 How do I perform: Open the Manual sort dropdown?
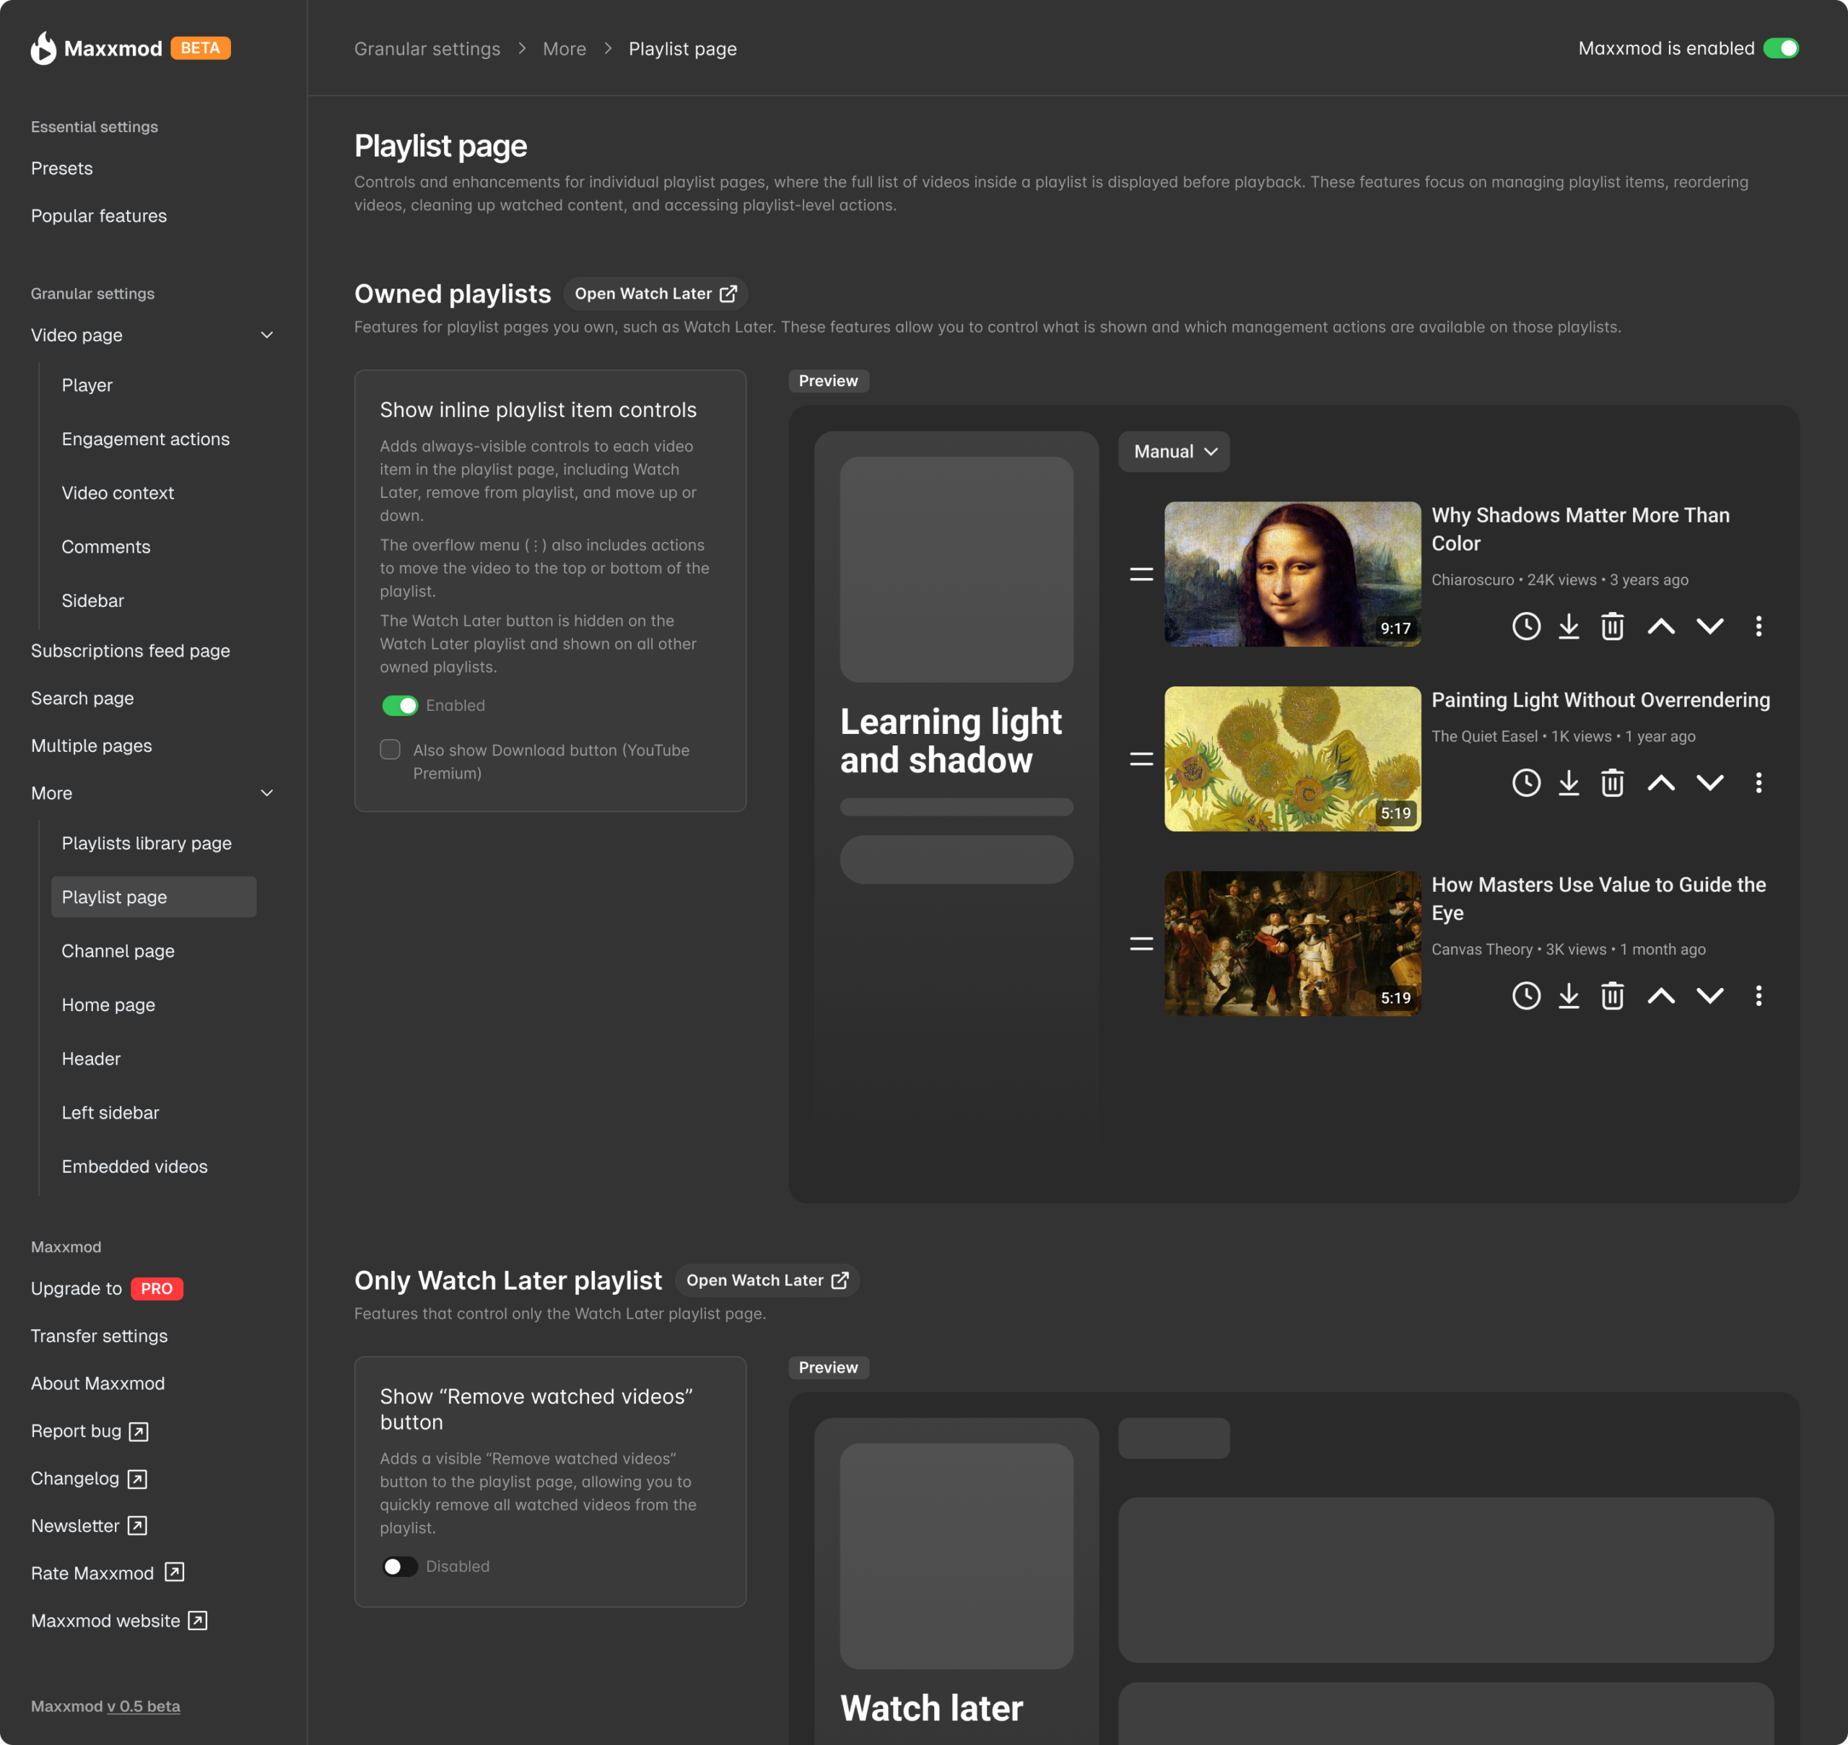pyautogui.click(x=1173, y=451)
